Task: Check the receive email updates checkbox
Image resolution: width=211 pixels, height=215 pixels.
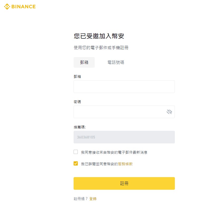Action: (76, 152)
